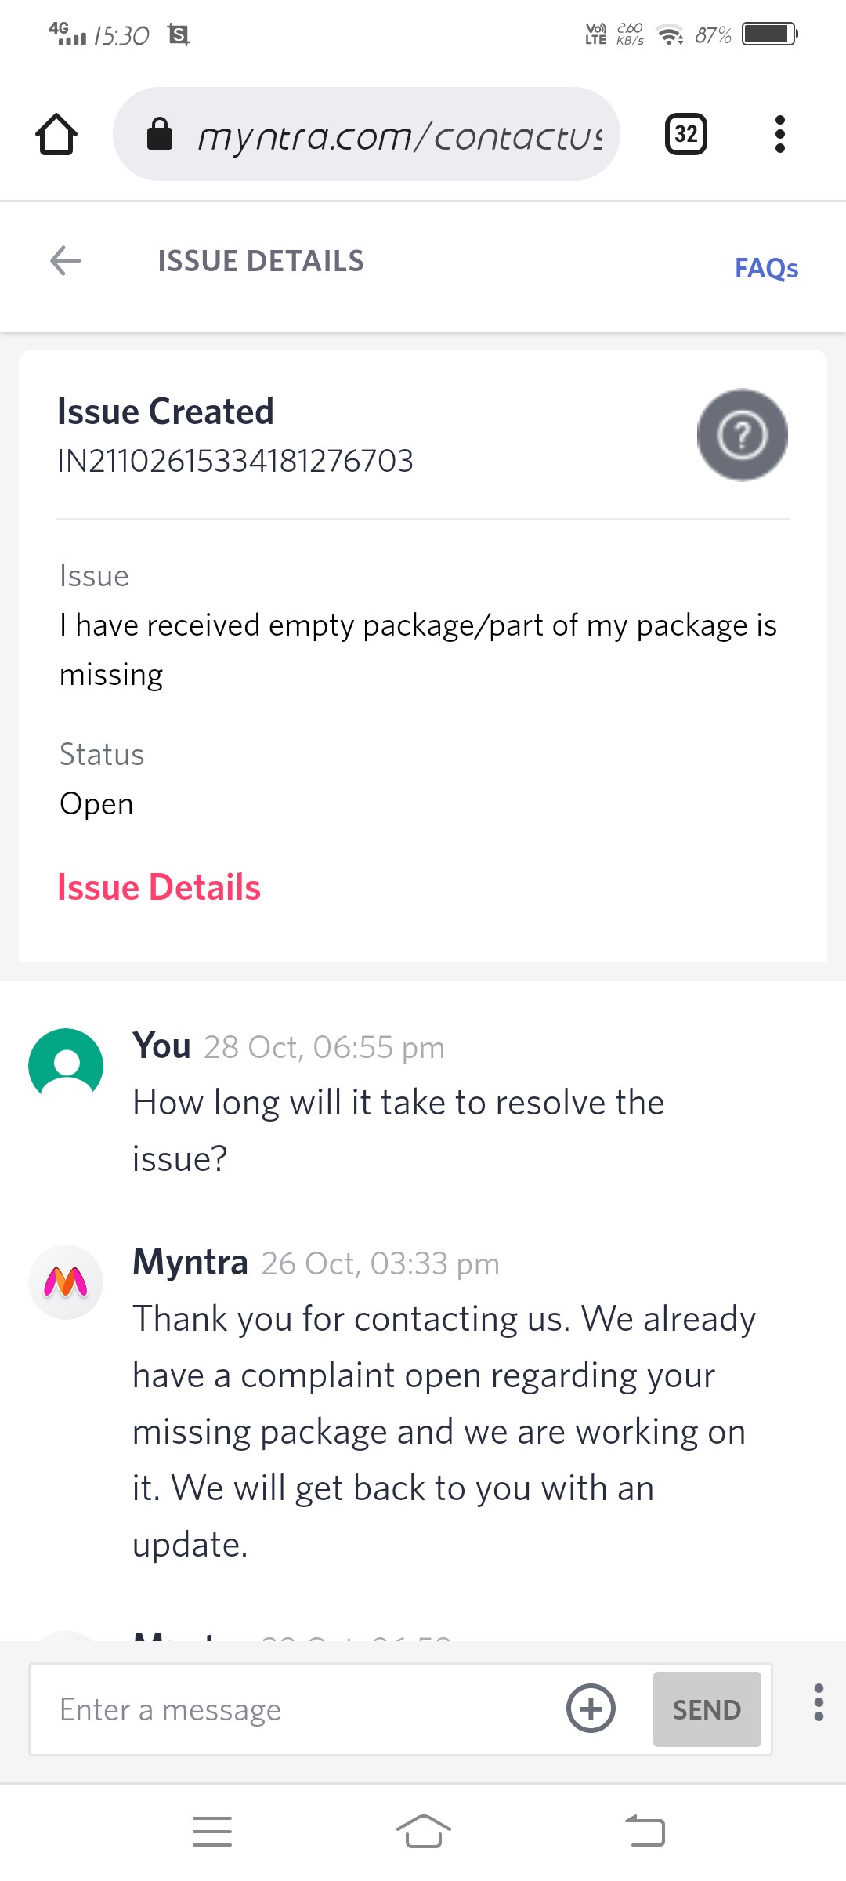Image resolution: width=846 pixels, height=1881 pixels.
Task: Tap the Myntra logo avatar
Action: coord(66,1281)
